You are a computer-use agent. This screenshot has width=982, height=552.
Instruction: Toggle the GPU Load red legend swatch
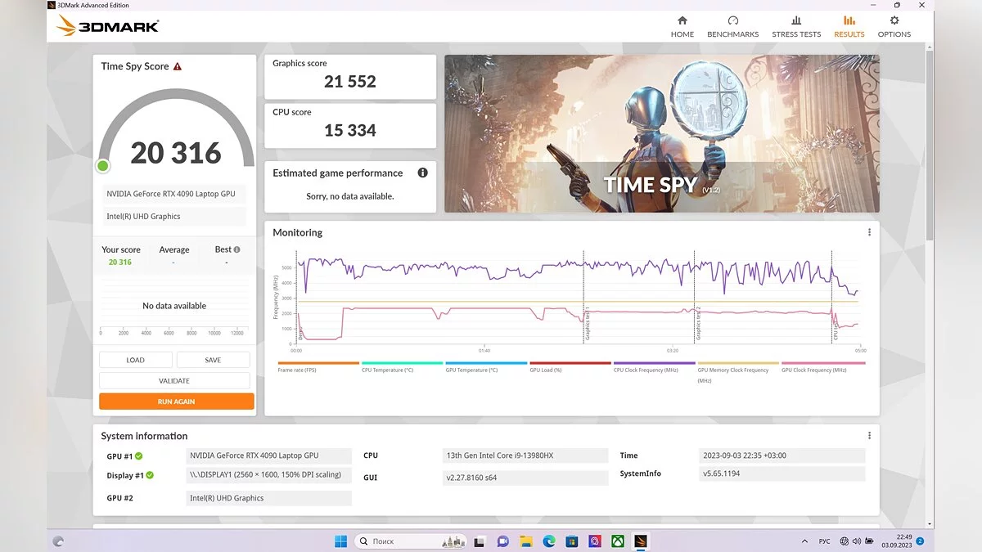pos(570,363)
